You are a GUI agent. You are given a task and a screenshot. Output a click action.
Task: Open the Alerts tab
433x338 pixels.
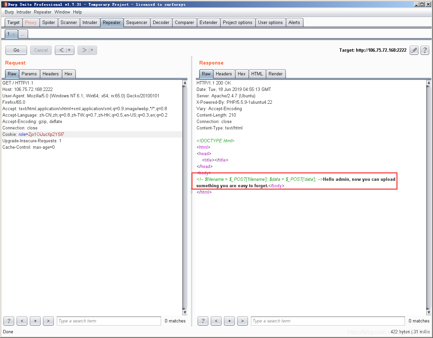click(294, 22)
